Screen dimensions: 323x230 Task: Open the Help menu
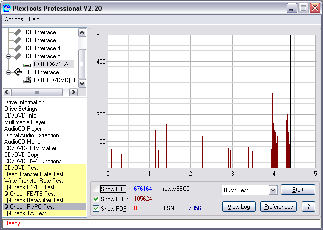click(x=34, y=19)
